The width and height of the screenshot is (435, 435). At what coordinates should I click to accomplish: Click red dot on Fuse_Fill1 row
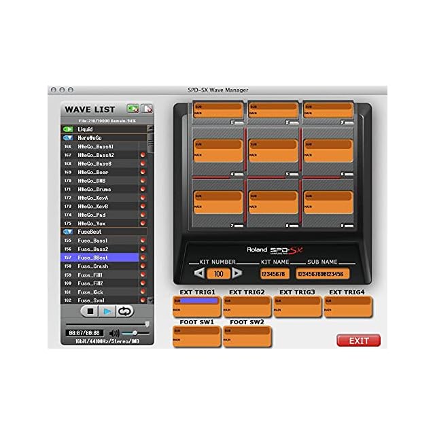(143, 275)
